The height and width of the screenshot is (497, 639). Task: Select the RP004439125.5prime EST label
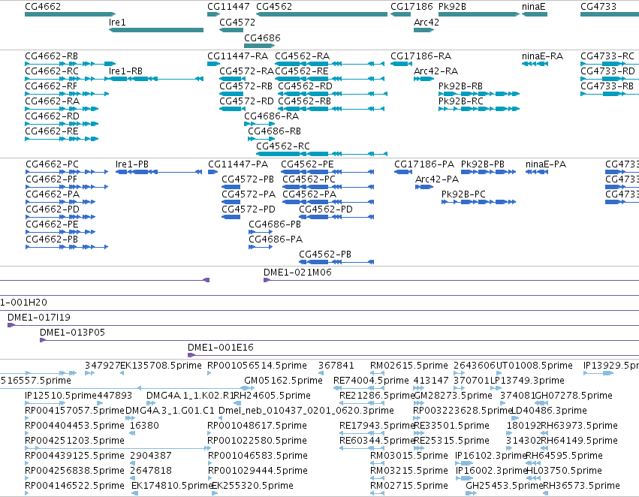click(x=74, y=456)
